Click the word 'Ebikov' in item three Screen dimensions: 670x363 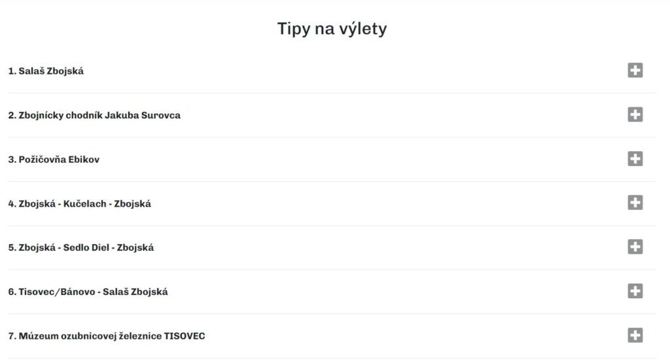coord(84,160)
